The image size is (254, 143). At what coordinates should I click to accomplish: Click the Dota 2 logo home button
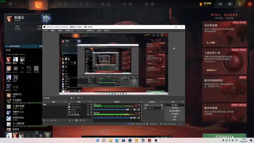[38, 5]
